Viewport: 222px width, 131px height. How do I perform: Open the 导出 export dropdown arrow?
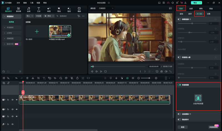pyautogui.click(x=200, y=3)
